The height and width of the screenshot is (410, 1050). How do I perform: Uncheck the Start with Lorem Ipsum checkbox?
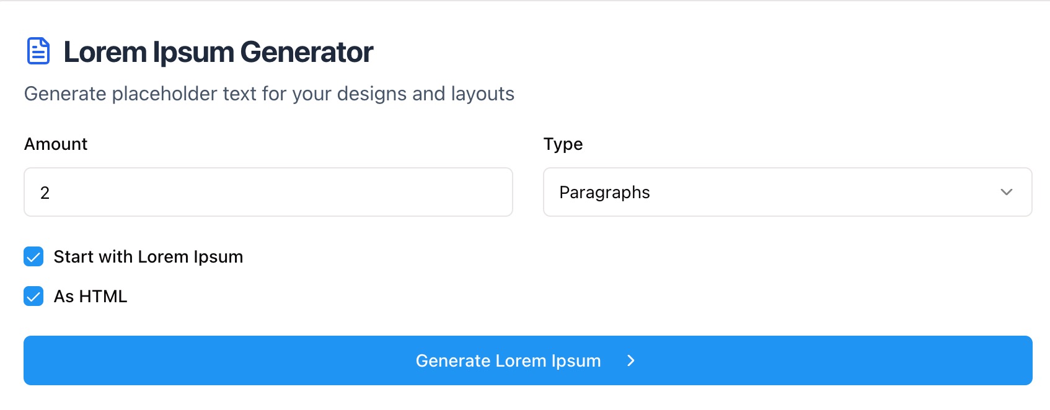click(33, 257)
